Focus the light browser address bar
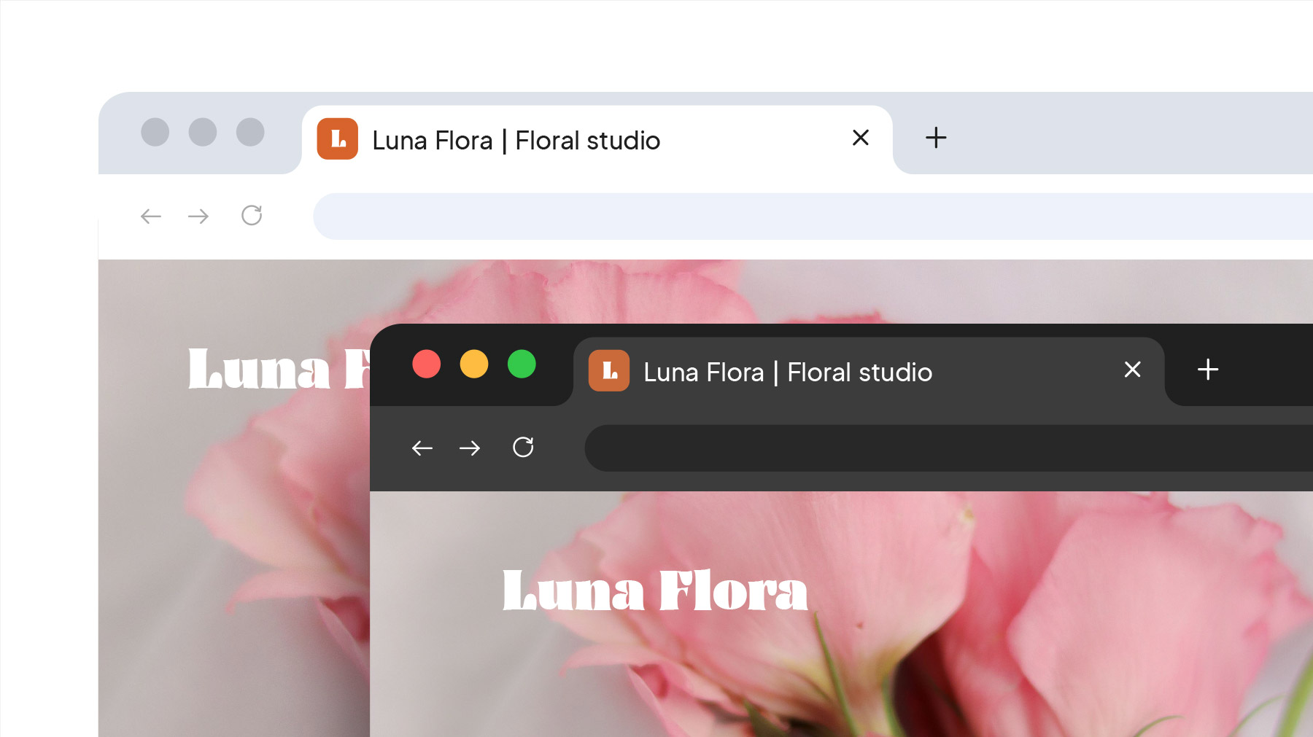This screenshot has width=1313, height=737. coord(813,217)
